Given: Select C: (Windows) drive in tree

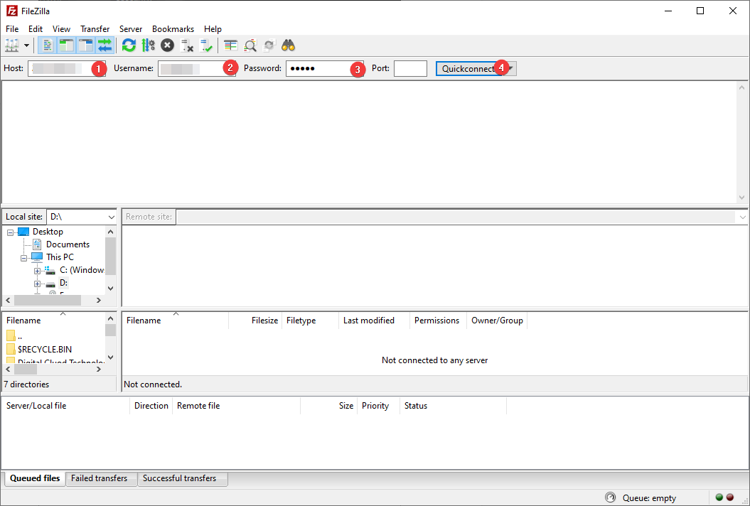Looking at the screenshot, I should [x=81, y=270].
